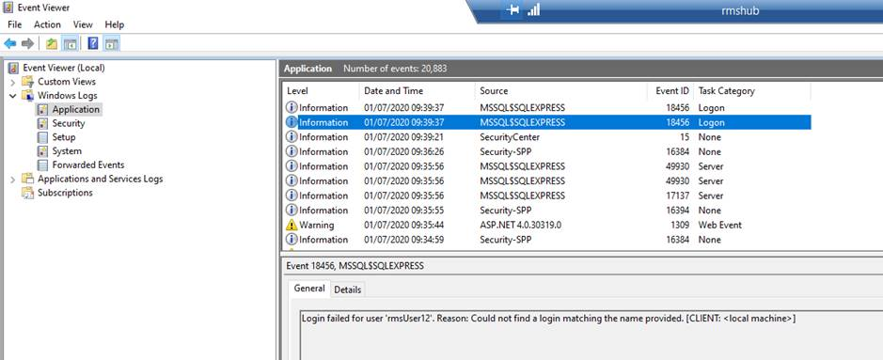Select Windows Logs tree item
The image size is (883, 360).
tap(67, 96)
